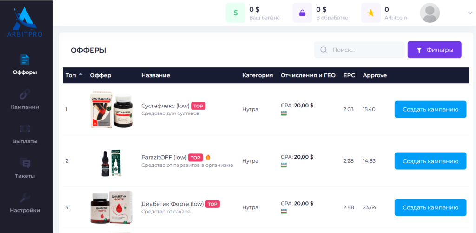Expand the profile dropdown chevron
Image resolution: width=476 pixels, height=233 pixels.
(x=470, y=13)
